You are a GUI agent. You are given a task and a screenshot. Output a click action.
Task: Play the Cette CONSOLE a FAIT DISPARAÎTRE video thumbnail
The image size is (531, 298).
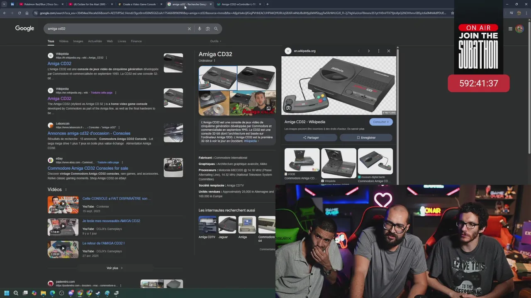point(63,204)
